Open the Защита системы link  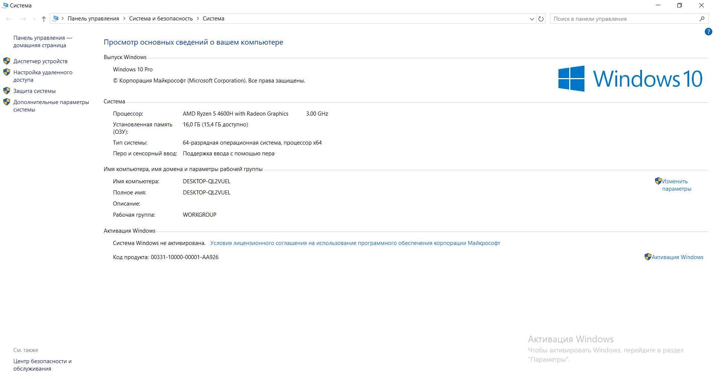tap(35, 91)
